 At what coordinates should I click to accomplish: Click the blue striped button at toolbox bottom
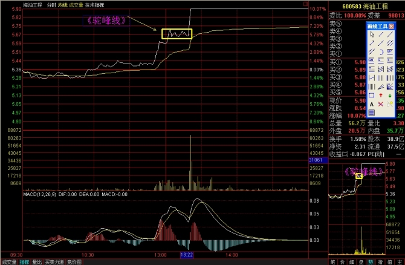(371, 113)
